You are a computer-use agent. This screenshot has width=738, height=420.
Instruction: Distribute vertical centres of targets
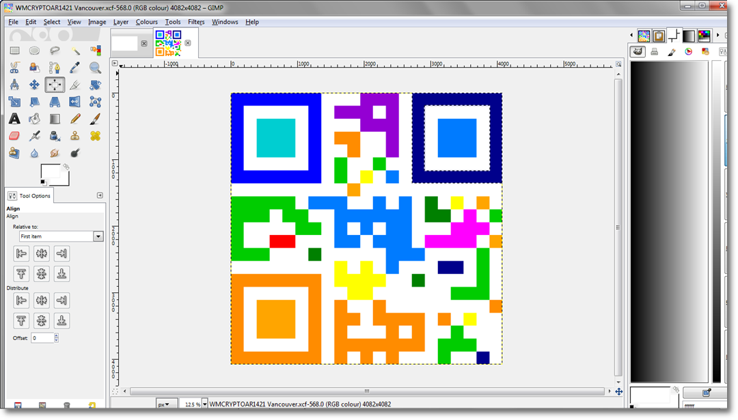(42, 320)
